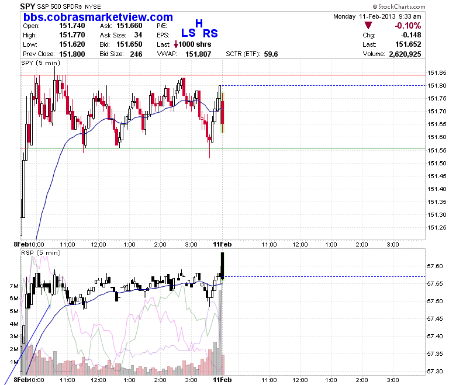456x385 pixels.
Task: Click the 8Feb date under the SPY chart
Action: point(21,244)
